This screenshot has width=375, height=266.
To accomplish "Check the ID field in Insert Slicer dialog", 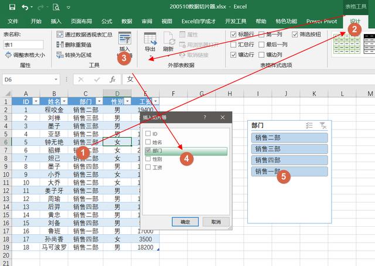I will tap(148, 134).
